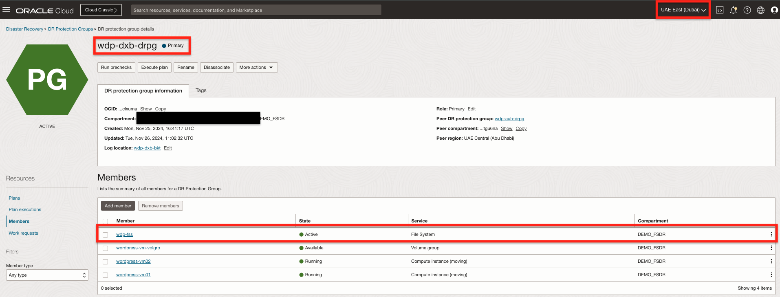Image resolution: width=780 pixels, height=297 pixels.
Task: Check the wdp-fss member checkbox
Action: [x=106, y=235]
